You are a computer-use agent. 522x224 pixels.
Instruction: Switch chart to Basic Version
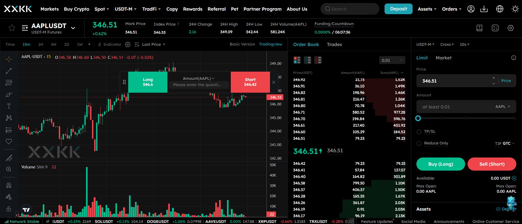pos(242,44)
